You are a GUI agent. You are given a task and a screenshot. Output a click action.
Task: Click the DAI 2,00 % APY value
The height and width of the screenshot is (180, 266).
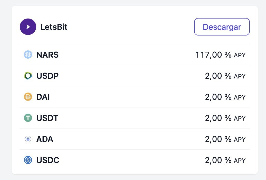pos(225,97)
